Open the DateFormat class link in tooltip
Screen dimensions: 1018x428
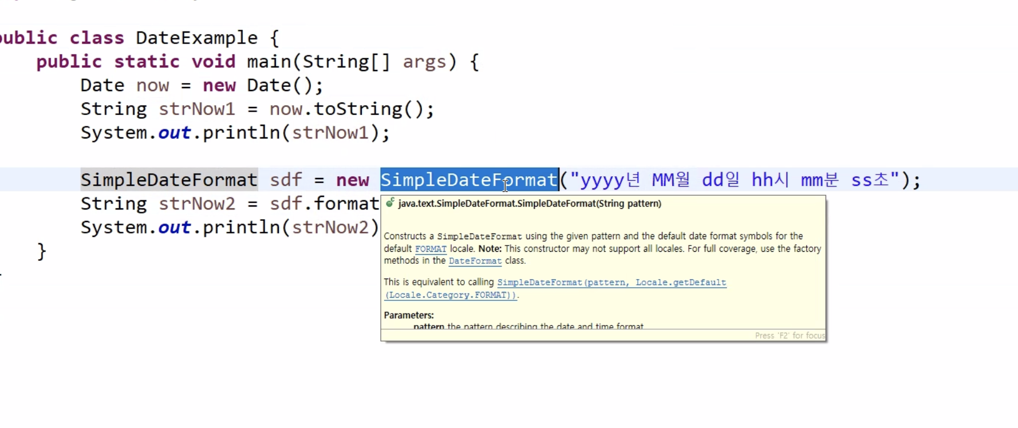[x=475, y=261]
